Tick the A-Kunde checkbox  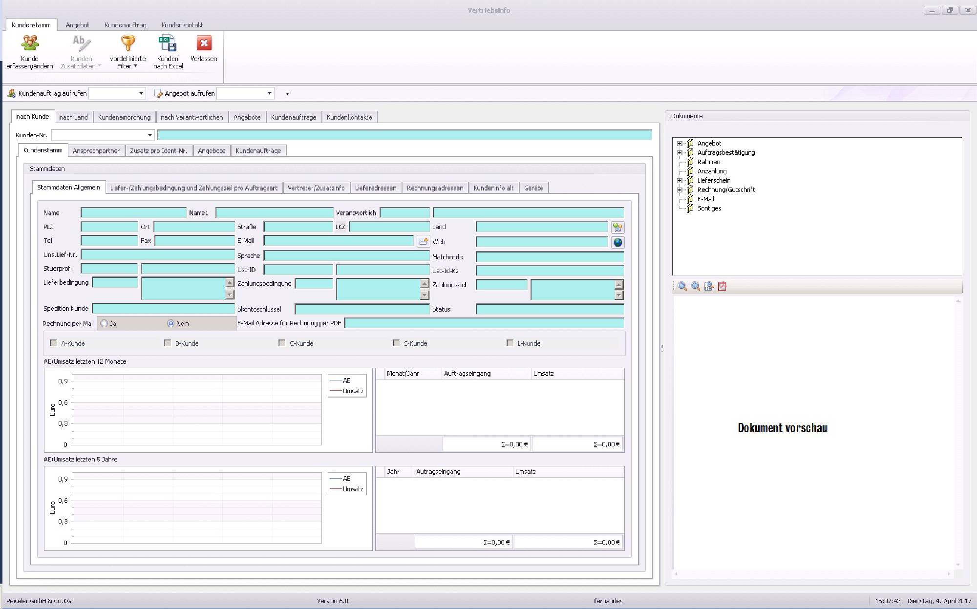point(54,343)
